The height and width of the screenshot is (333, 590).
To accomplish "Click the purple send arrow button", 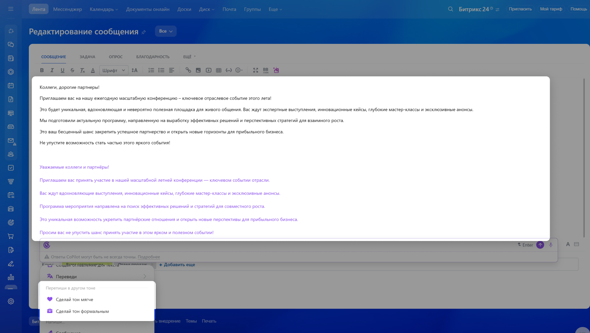I will [x=540, y=245].
